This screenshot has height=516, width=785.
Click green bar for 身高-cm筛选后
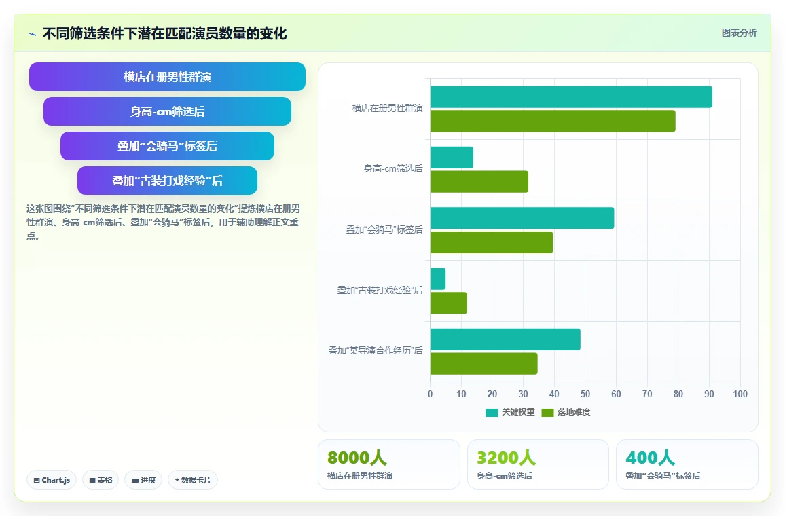[x=479, y=182]
